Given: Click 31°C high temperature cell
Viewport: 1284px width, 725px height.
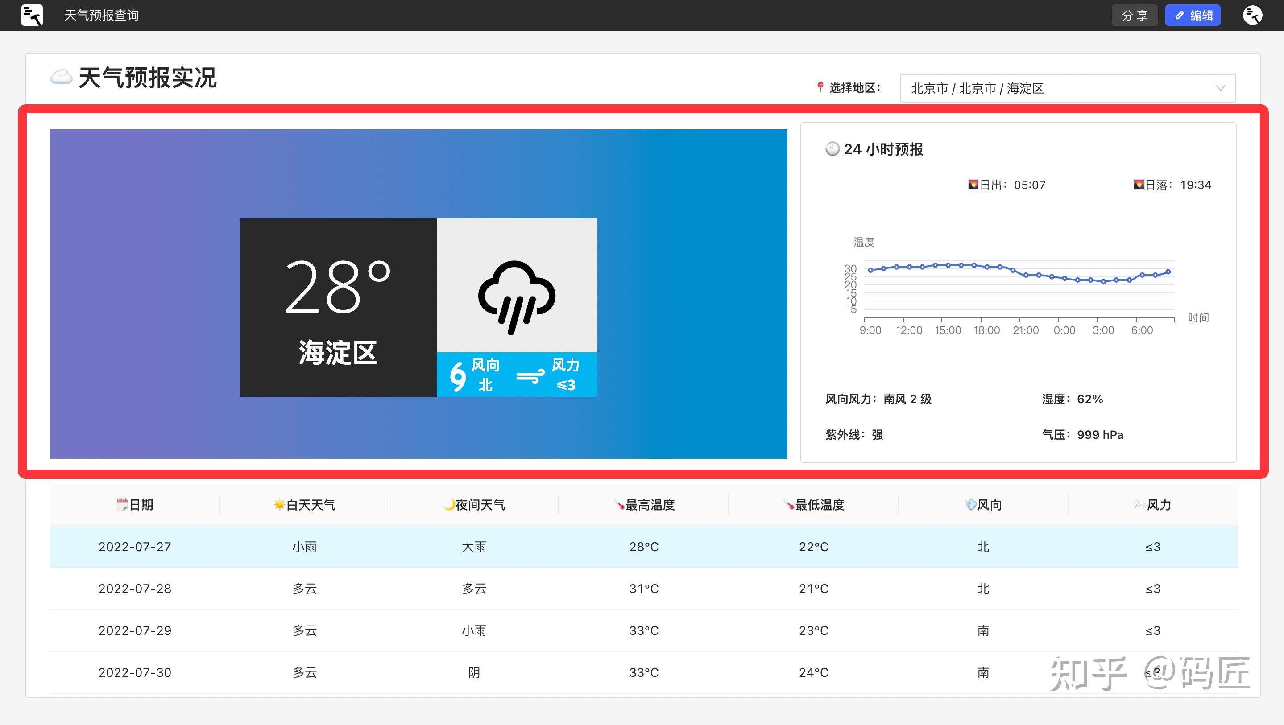Looking at the screenshot, I should [644, 589].
